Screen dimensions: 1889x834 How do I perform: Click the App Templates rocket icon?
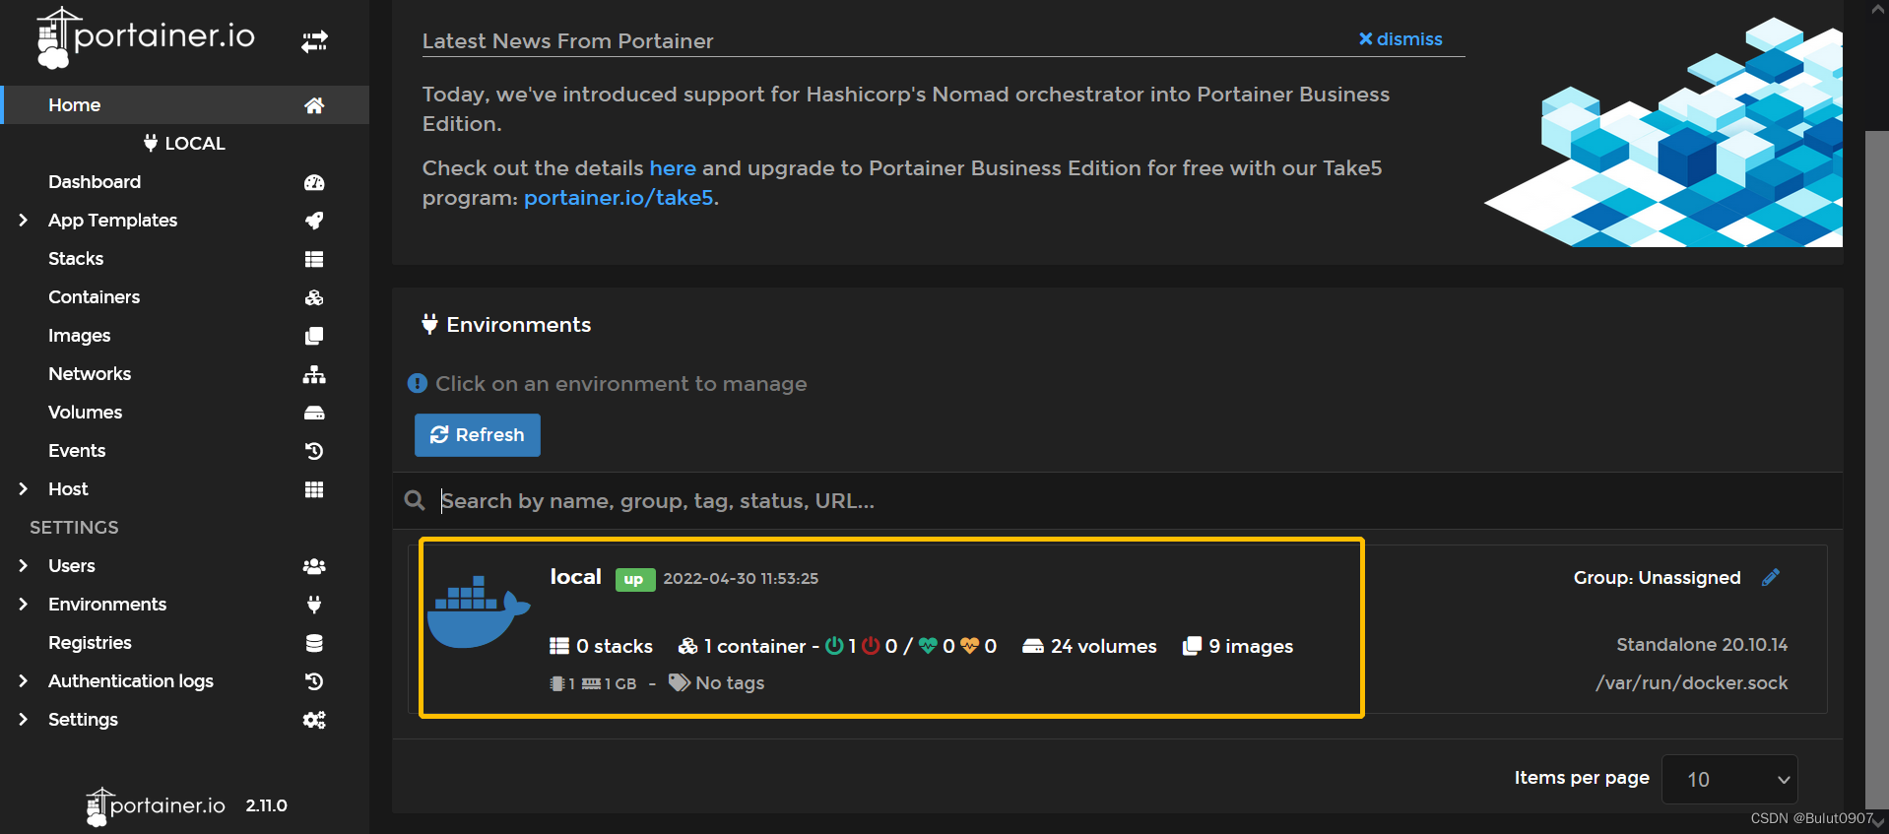(314, 221)
